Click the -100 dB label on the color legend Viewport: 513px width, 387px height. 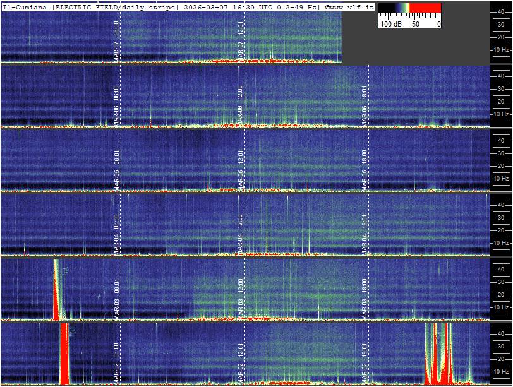(x=387, y=24)
